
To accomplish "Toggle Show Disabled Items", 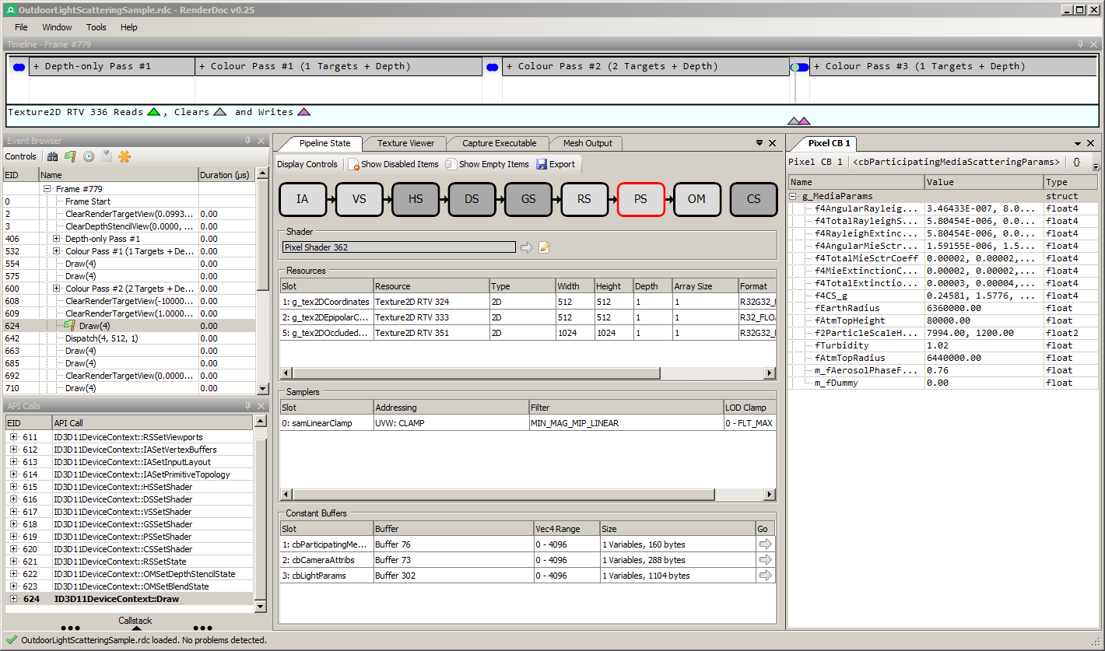I will point(393,164).
